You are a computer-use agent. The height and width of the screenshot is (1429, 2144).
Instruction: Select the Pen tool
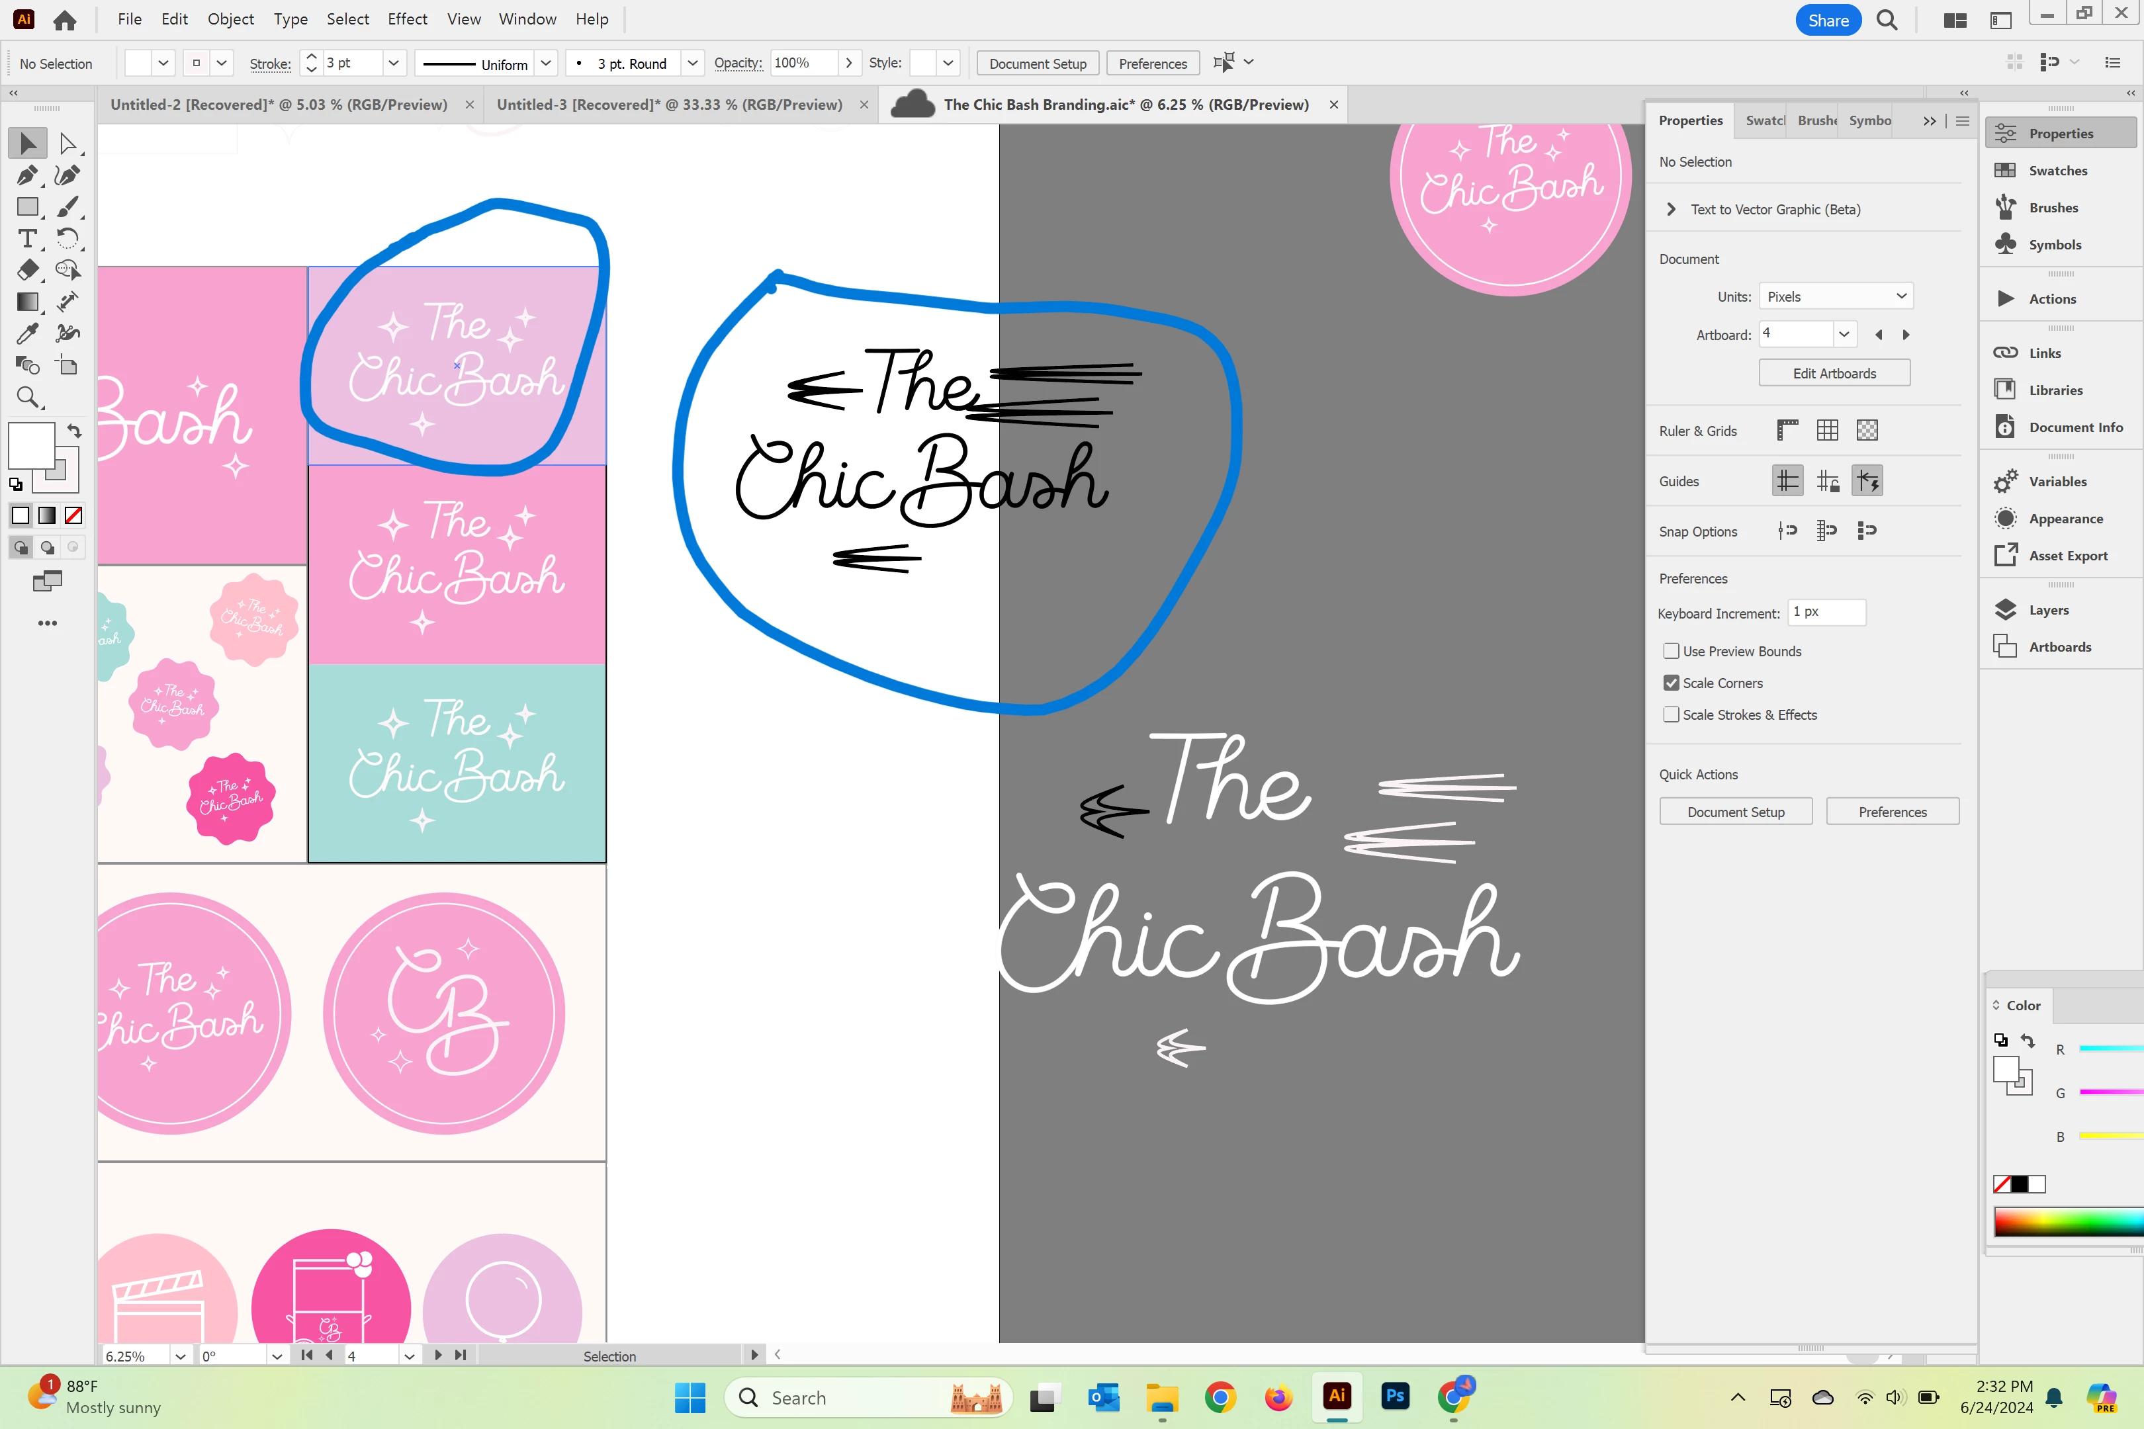pyautogui.click(x=27, y=175)
